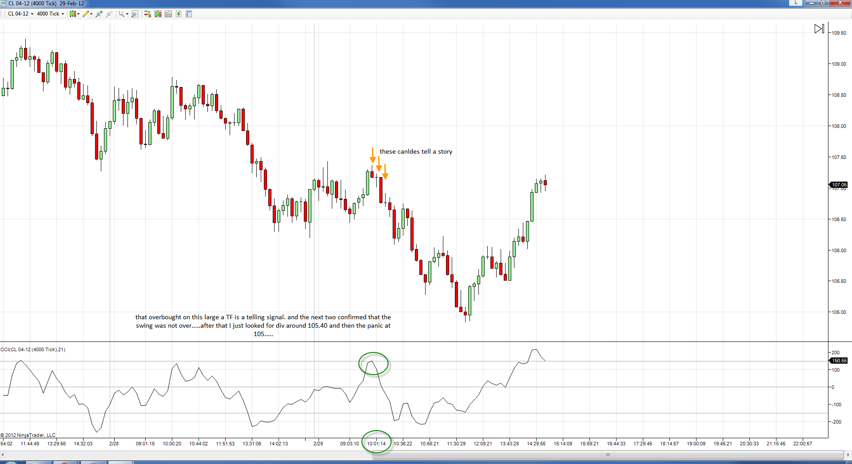Click the 22:00:57 time axis label
The width and height of the screenshot is (852, 464).
point(803,444)
